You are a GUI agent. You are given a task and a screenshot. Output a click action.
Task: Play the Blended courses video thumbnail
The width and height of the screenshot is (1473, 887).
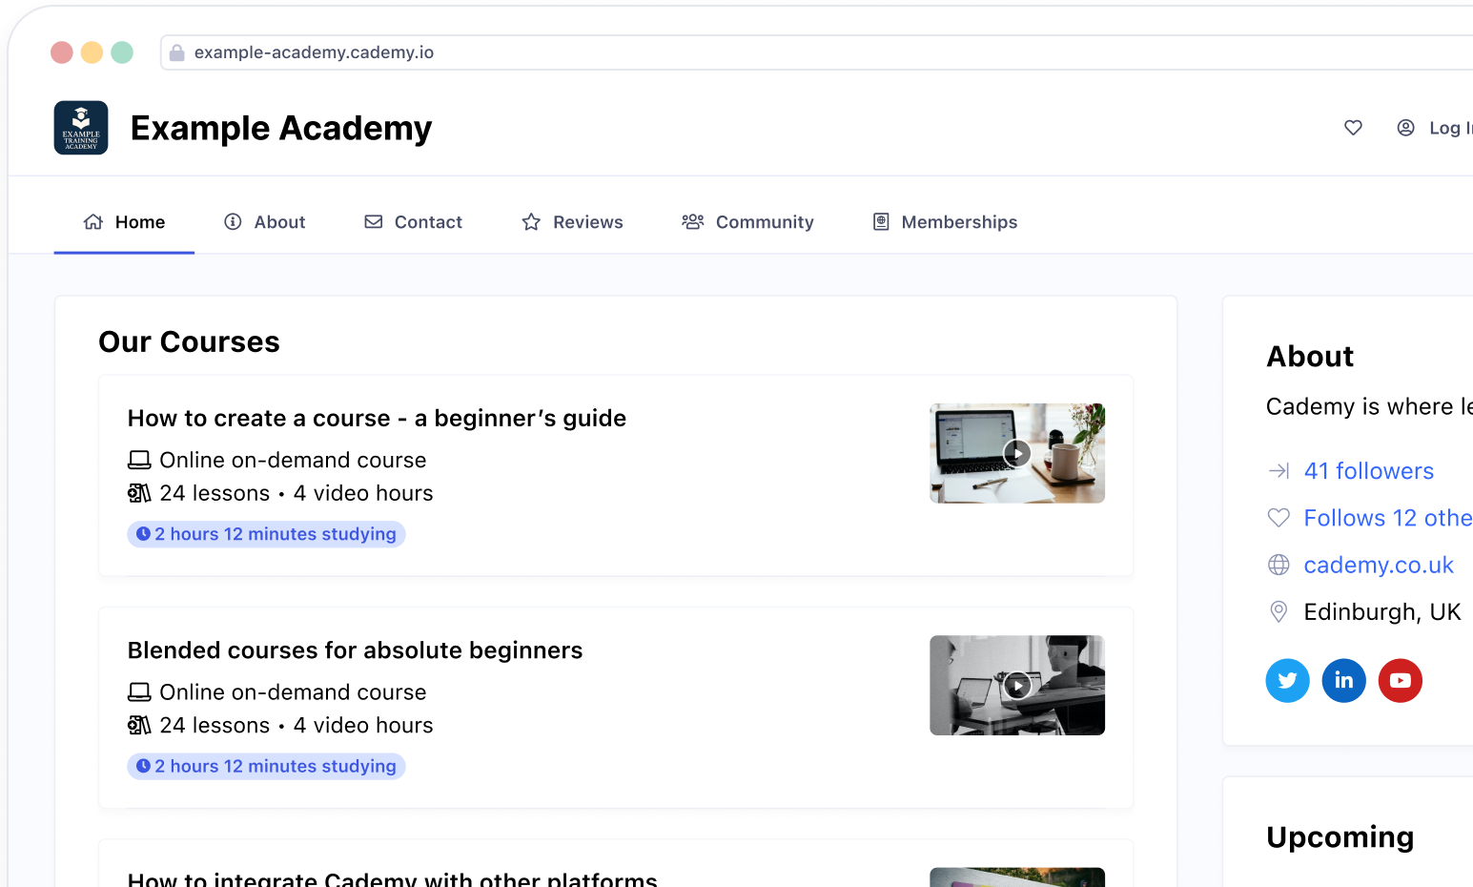1017,685
